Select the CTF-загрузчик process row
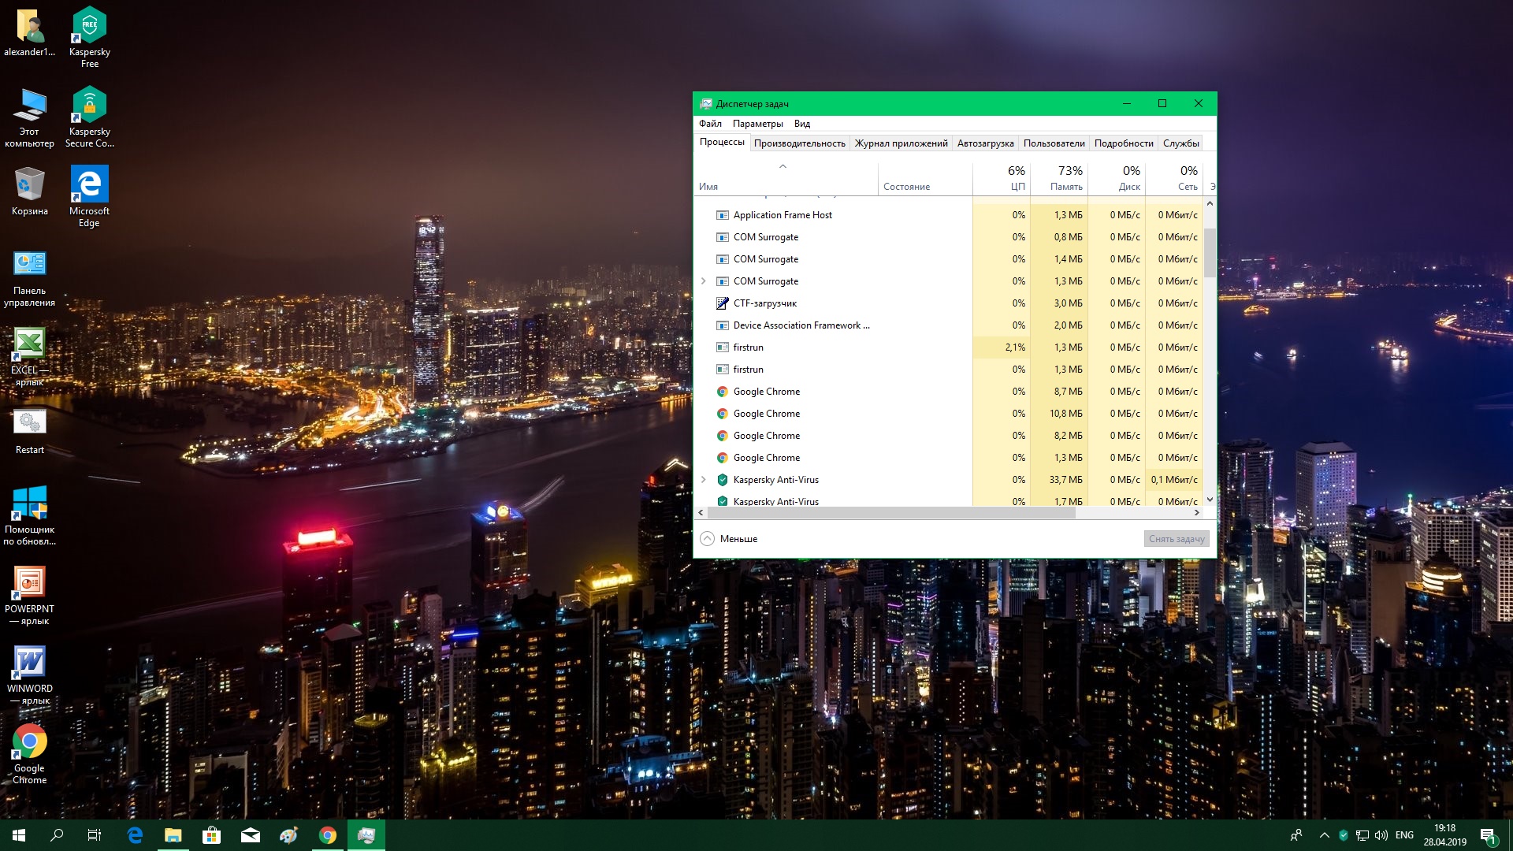 [x=764, y=303]
